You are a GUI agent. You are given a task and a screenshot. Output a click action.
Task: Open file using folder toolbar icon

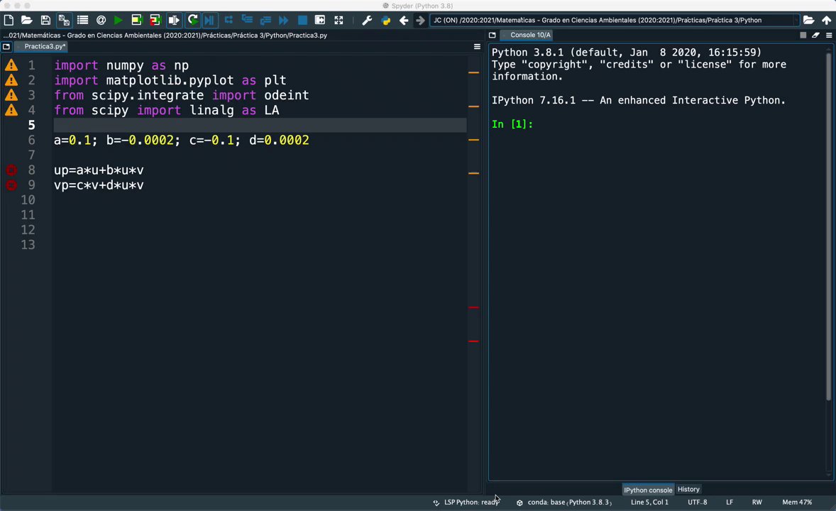(27, 21)
